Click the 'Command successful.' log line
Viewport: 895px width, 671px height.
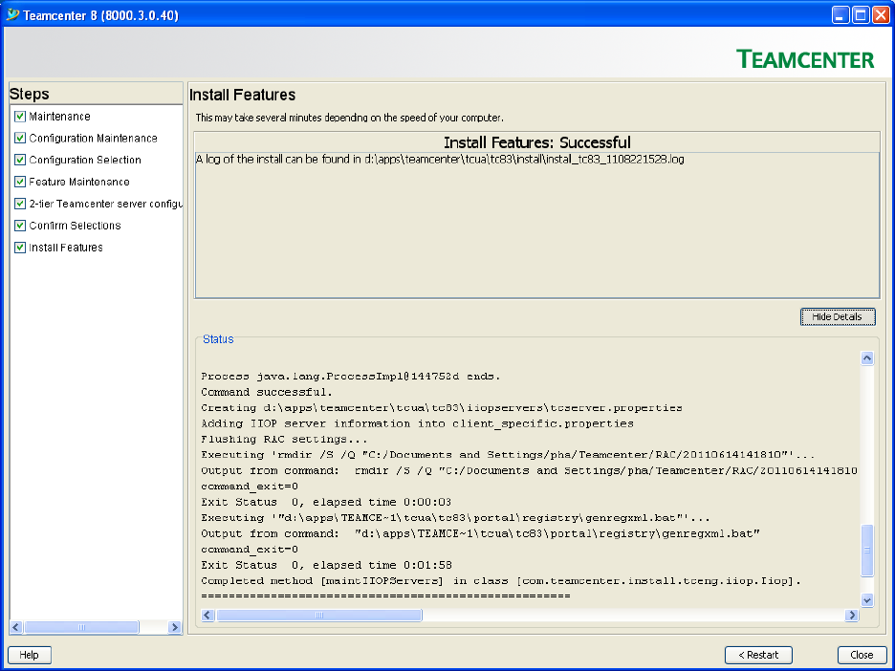click(267, 392)
